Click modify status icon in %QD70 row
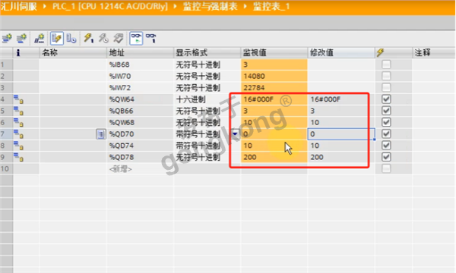Viewport: 456px width, 273px height. tap(18, 134)
